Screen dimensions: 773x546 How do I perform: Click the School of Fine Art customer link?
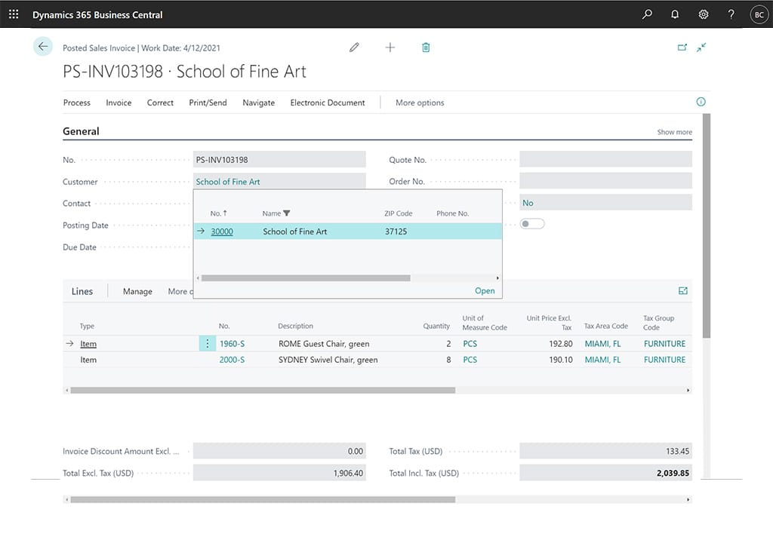228,182
